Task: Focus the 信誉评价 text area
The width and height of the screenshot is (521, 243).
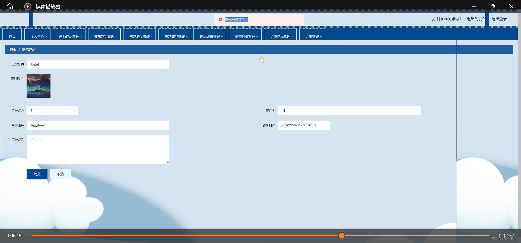Action: pyautogui.click(x=98, y=149)
